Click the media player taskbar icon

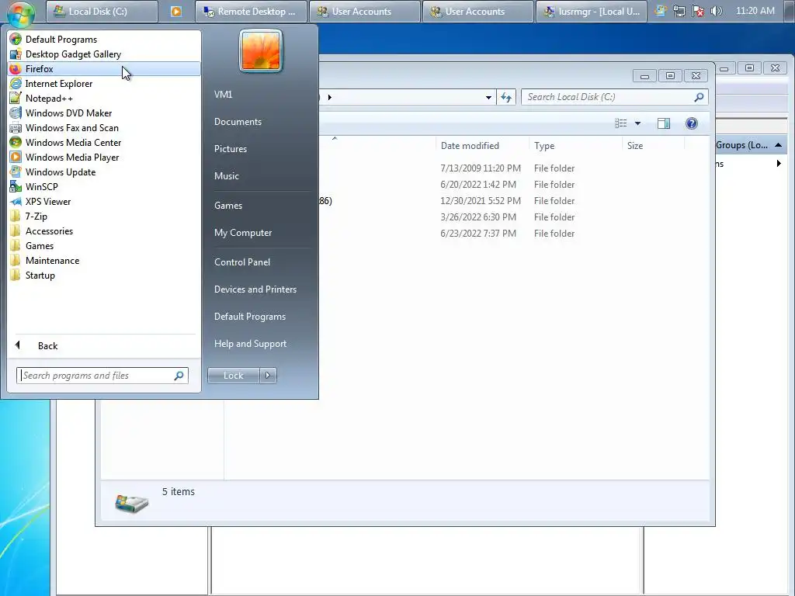click(176, 11)
